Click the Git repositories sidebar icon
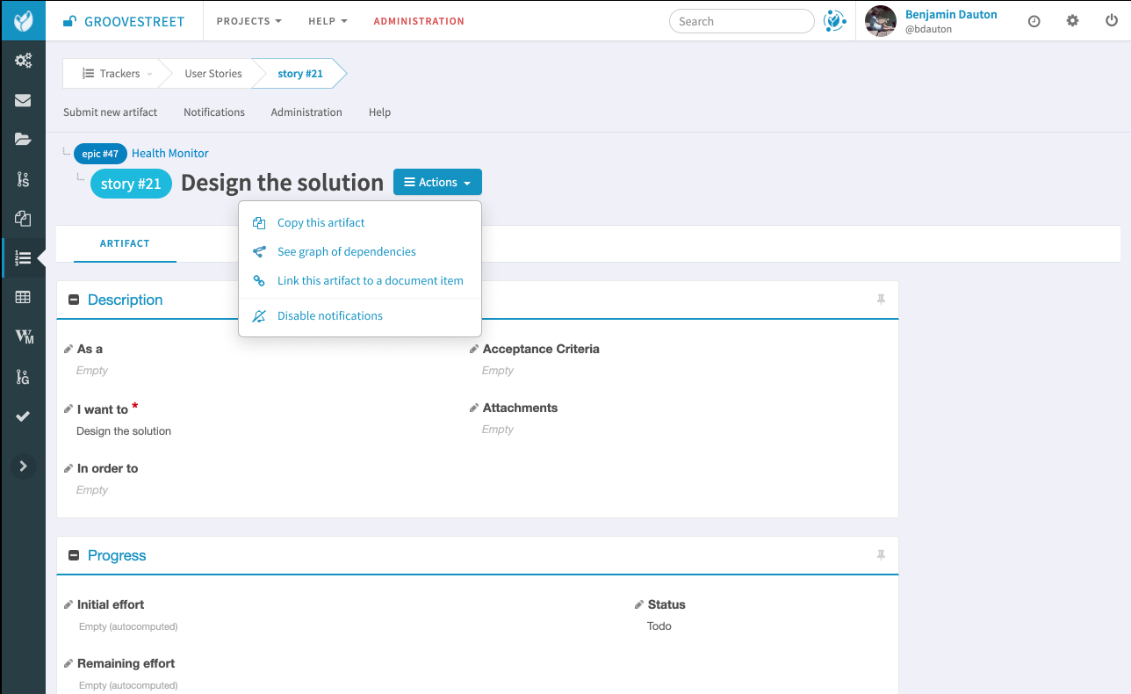The image size is (1131, 694). 23,377
